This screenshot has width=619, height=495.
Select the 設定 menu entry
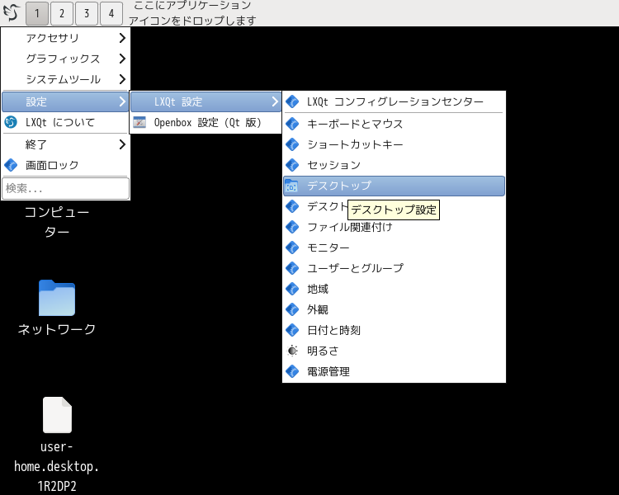tap(65, 101)
